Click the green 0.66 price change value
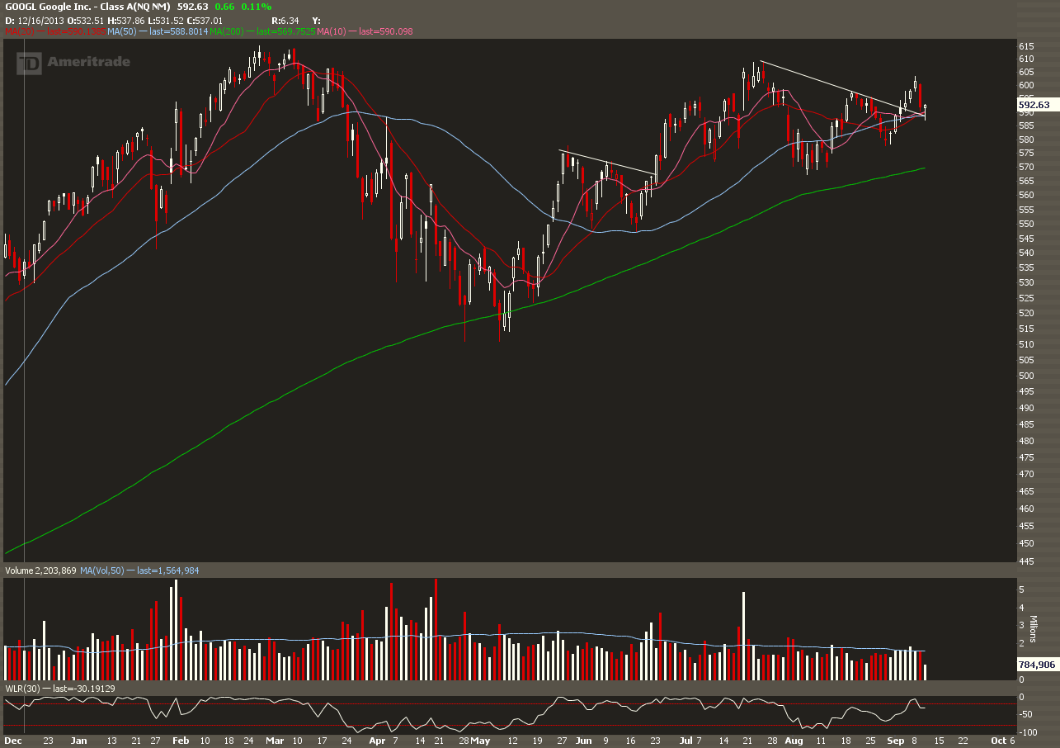Screen dimensions: 1060x748 pyautogui.click(x=224, y=7)
